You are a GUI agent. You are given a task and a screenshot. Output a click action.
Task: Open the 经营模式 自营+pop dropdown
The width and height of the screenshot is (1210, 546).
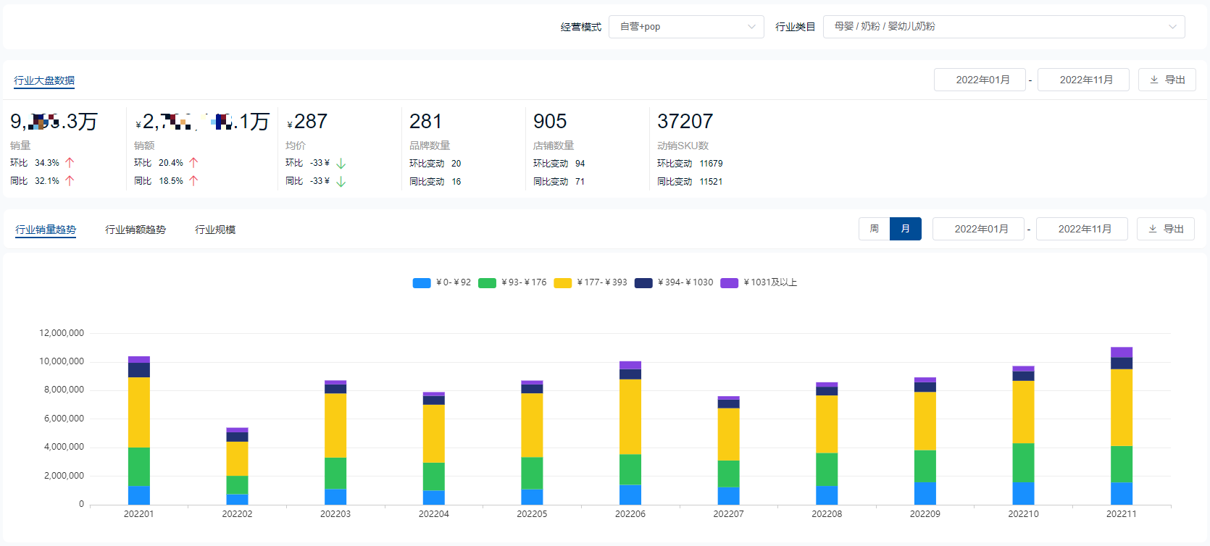pyautogui.click(x=685, y=27)
